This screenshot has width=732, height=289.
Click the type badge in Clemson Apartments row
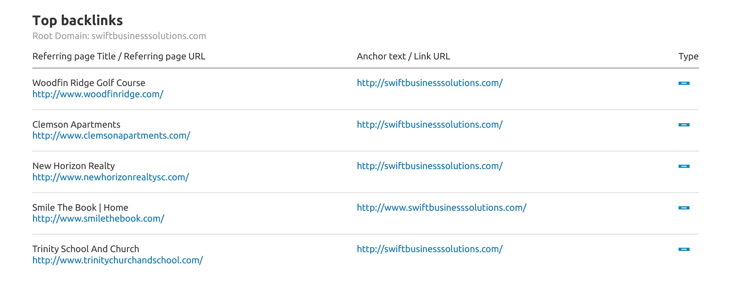[684, 125]
